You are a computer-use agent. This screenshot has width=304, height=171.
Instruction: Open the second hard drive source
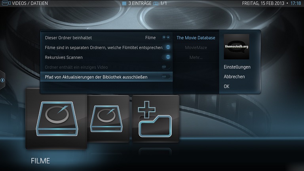coord(106,119)
